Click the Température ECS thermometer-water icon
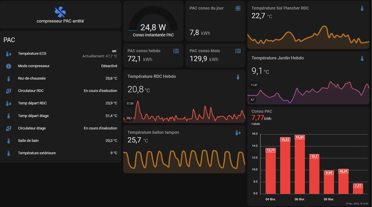Viewport: 372px width, 207px height. point(8,54)
